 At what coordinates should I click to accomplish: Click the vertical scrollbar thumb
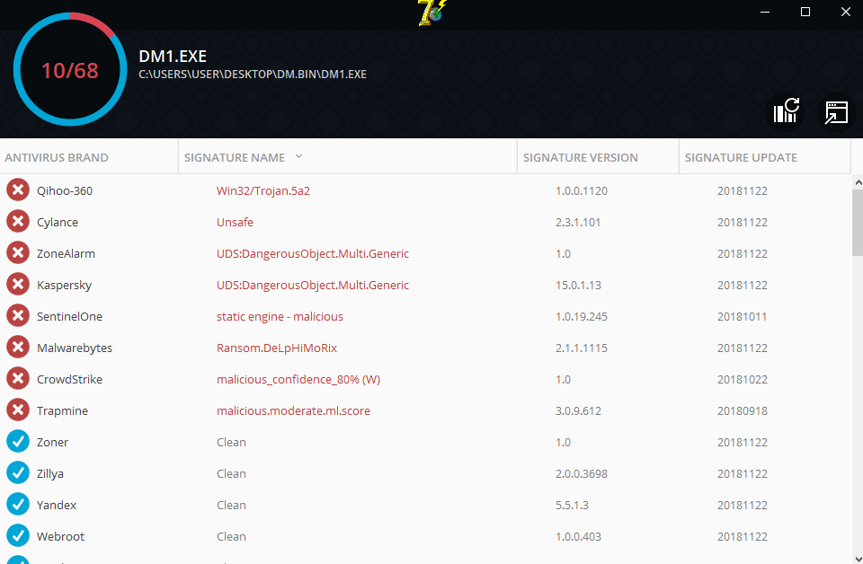[858, 223]
